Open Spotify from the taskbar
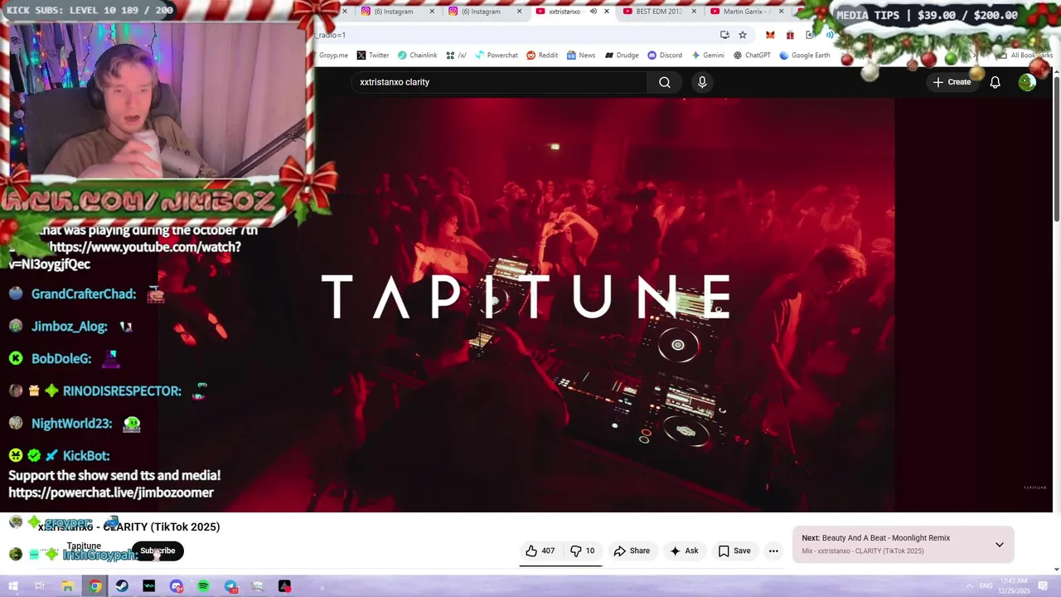 pyautogui.click(x=203, y=586)
